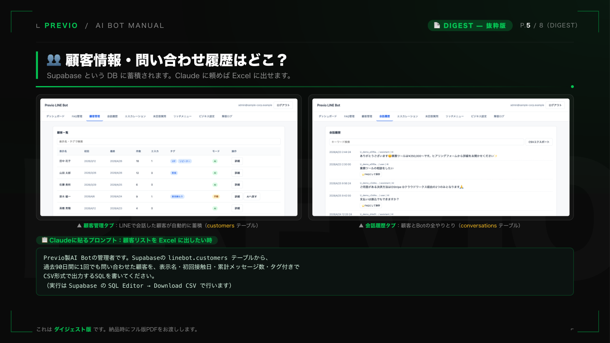Click the message 業務ツールの相談をしたい

(377, 168)
